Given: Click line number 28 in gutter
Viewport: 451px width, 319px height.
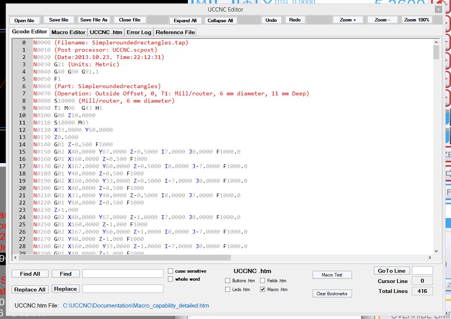Looking at the screenshot, I should pos(22,246).
